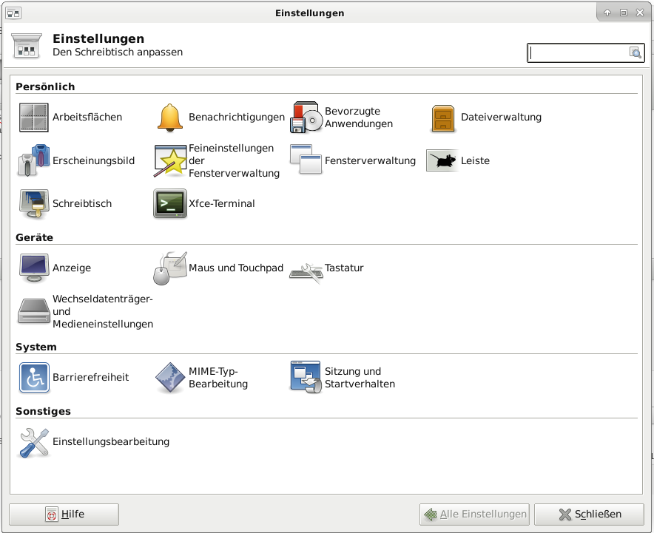
Task: Open the Arbeitsflächen grid icon
Action: (34, 118)
